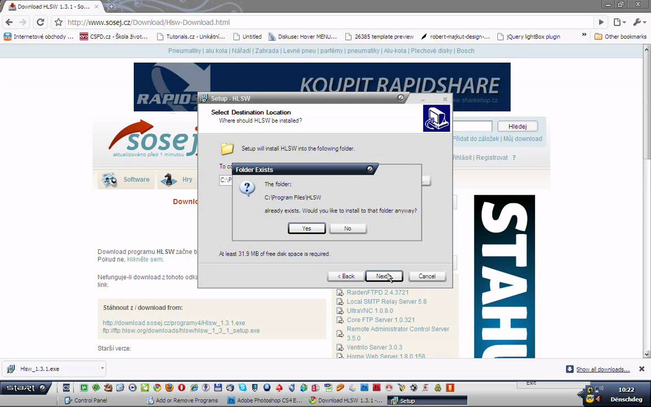The image size is (651, 407).
Task: Click the browser back arrow
Action: [x=9, y=22]
